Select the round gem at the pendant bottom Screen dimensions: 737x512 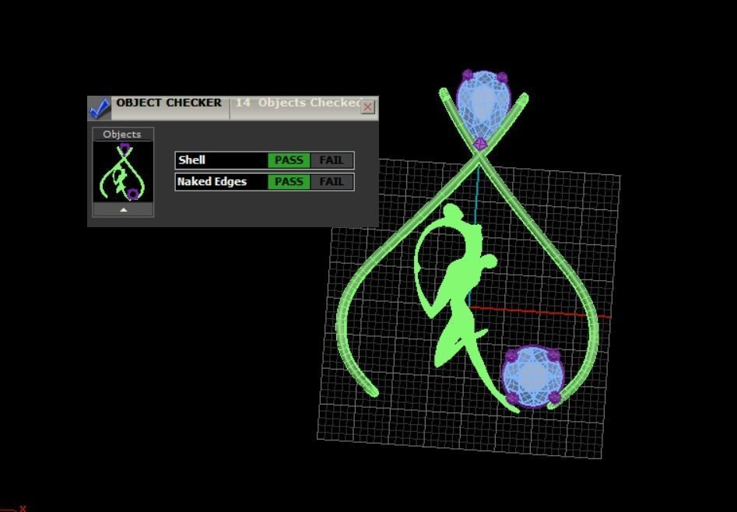[532, 377]
